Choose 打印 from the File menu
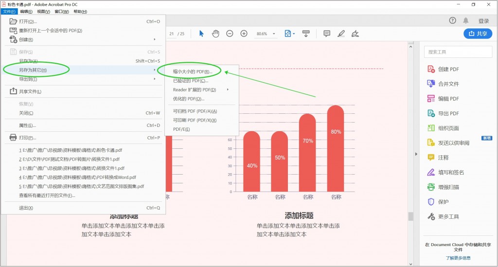This screenshot has width=498, height=267. click(84, 138)
